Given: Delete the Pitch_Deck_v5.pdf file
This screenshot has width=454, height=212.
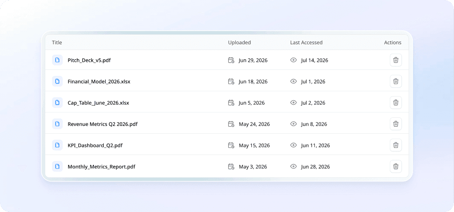Looking at the screenshot, I should 396,60.
